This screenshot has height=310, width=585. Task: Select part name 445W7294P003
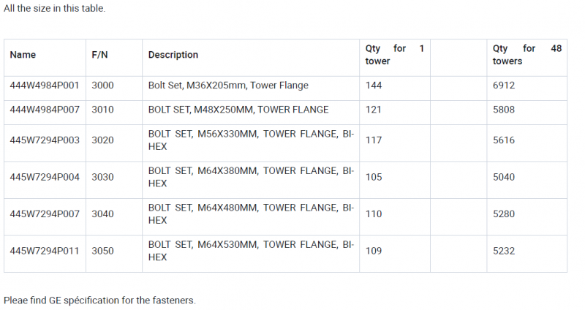tap(44, 140)
